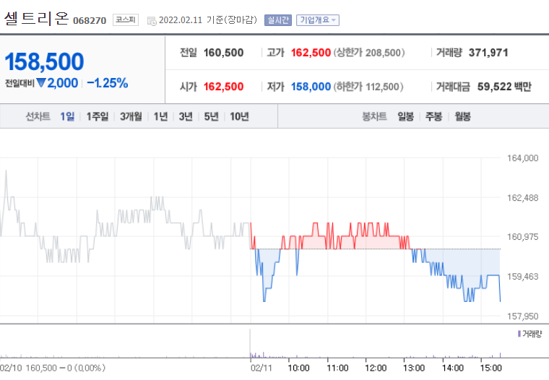
Task: Click the calendar icon before 2022.02.11
Action: [152, 21]
